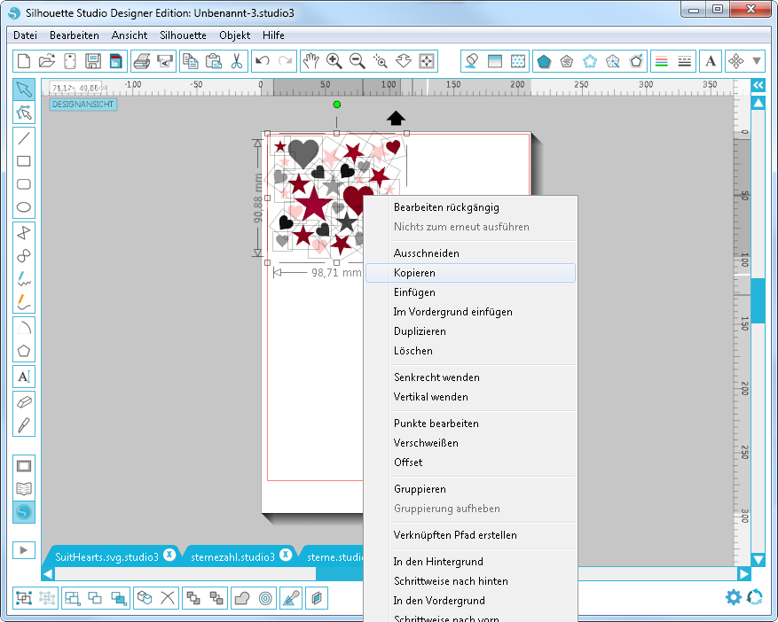Expand the toolbar overflow dropdown arrow
Viewport: 778px width, 622px height.
pos(757,61)
